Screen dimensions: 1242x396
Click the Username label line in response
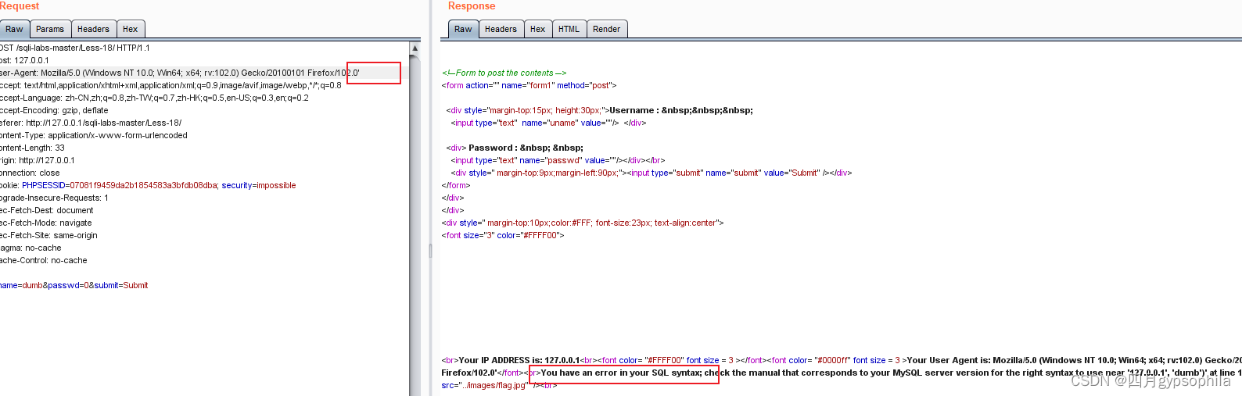pos(600,110)
